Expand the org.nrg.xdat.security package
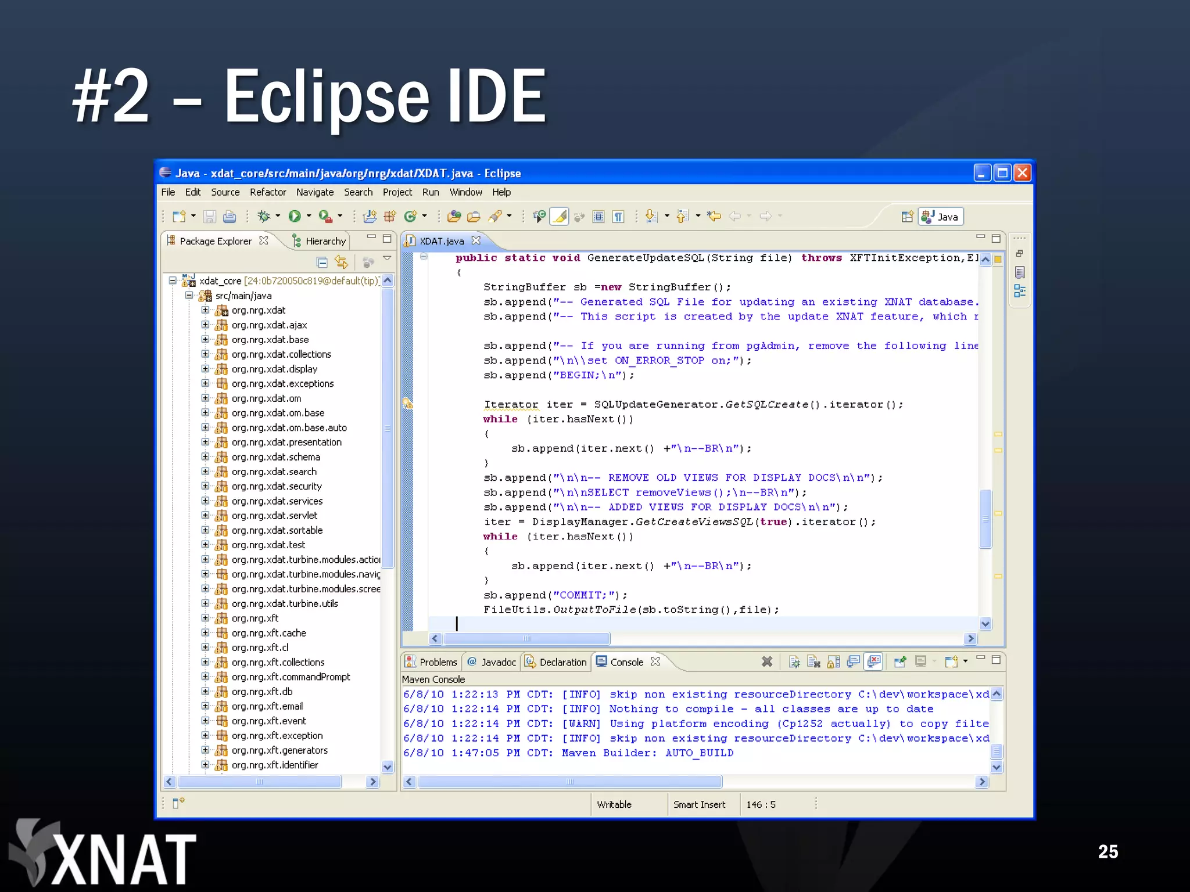 (205, 486)
